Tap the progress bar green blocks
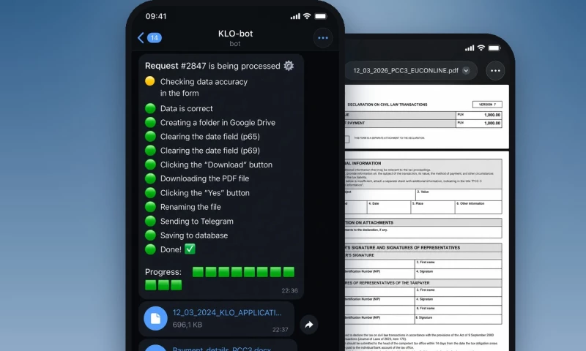The height and width of the screenshot is (351, 586). pyautogui.click(x=219, y=279)
